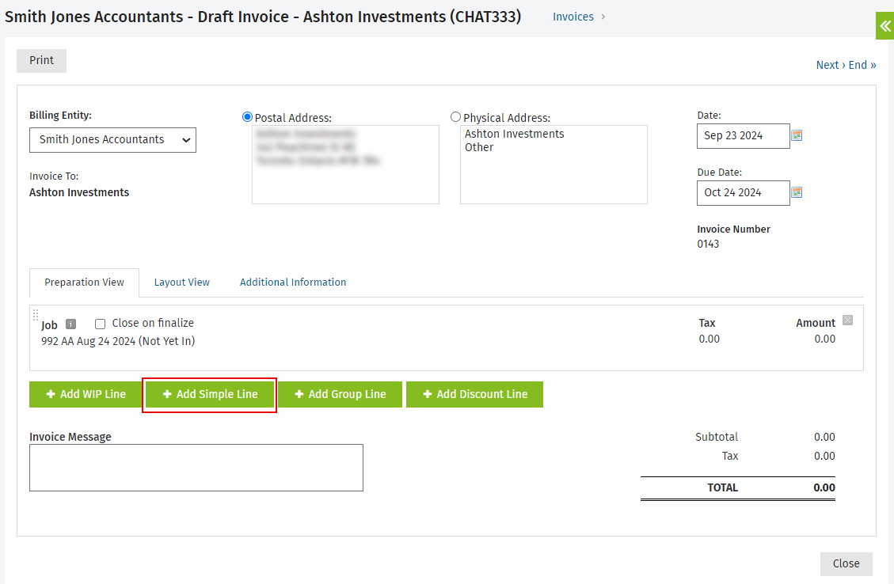This screenshot has height=584, width=894.
Task: Jump to the End invoice link
Action: point(862,65)
